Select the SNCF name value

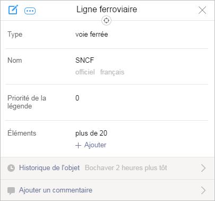click(x=84, y=60)
